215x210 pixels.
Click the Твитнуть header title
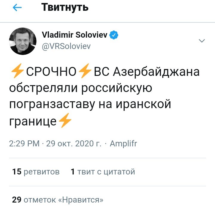pyautogui.click(x=65, y=7)
